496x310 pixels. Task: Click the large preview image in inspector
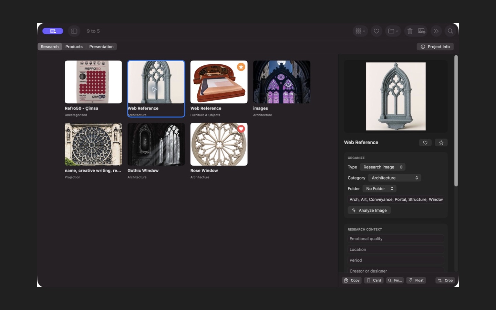(396, 96)
